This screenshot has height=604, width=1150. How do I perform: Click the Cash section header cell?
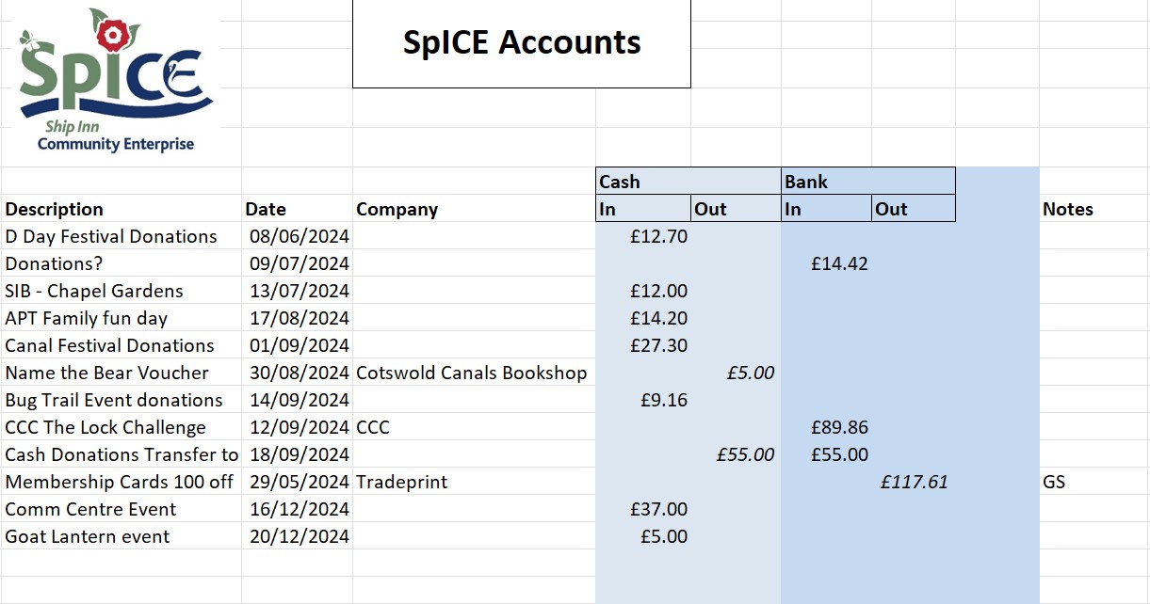[688, 182]
